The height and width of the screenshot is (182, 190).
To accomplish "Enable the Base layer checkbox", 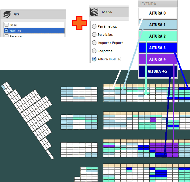I will (6, 25).
